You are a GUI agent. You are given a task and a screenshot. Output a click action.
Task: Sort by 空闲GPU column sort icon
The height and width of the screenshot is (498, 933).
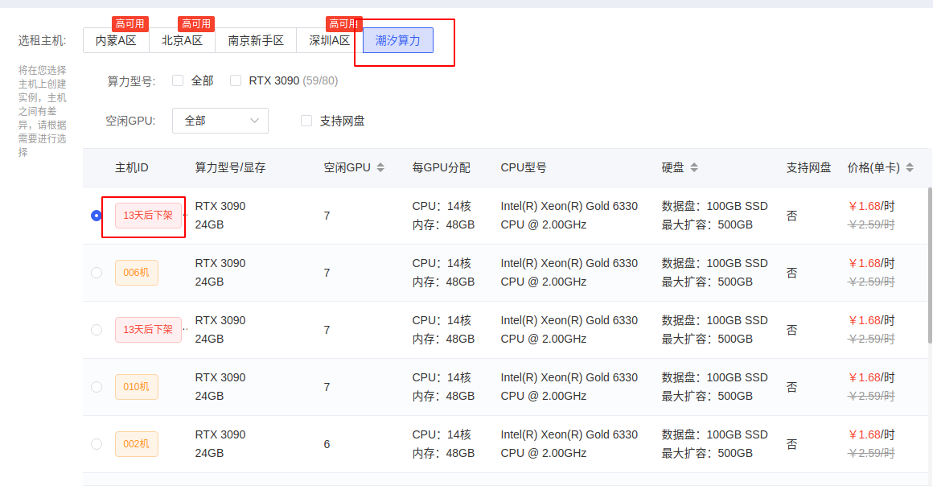pos(380,168)
